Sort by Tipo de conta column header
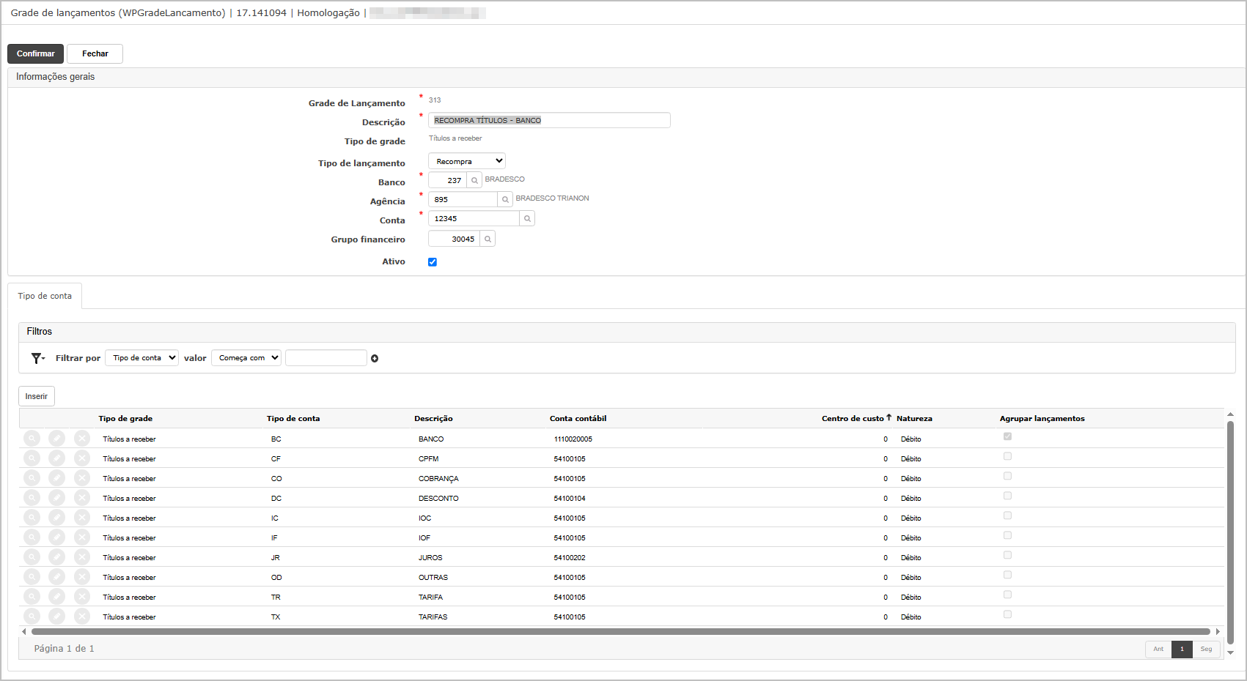Screen dimensions: 1247x681 [293, 419]
